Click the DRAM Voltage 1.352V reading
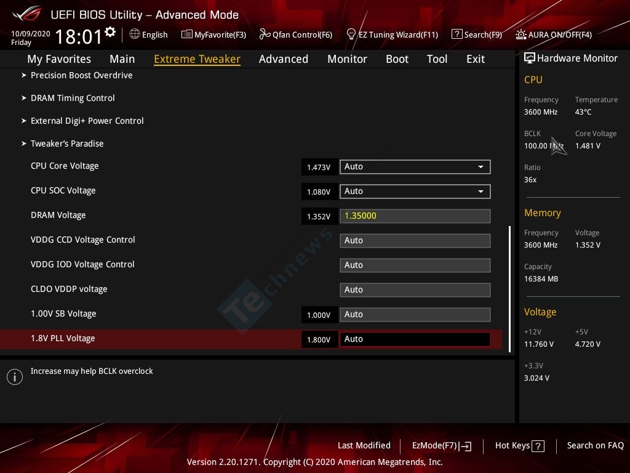This screenshot has height=473, width=630. [319, 216]
